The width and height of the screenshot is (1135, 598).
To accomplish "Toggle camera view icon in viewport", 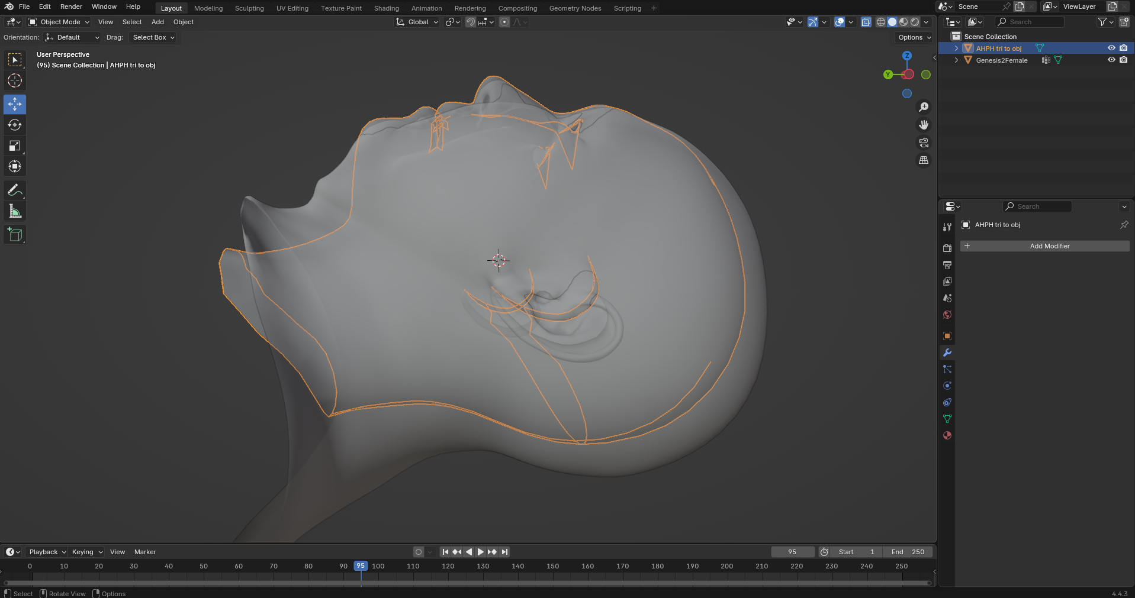I will coord(924,143).
